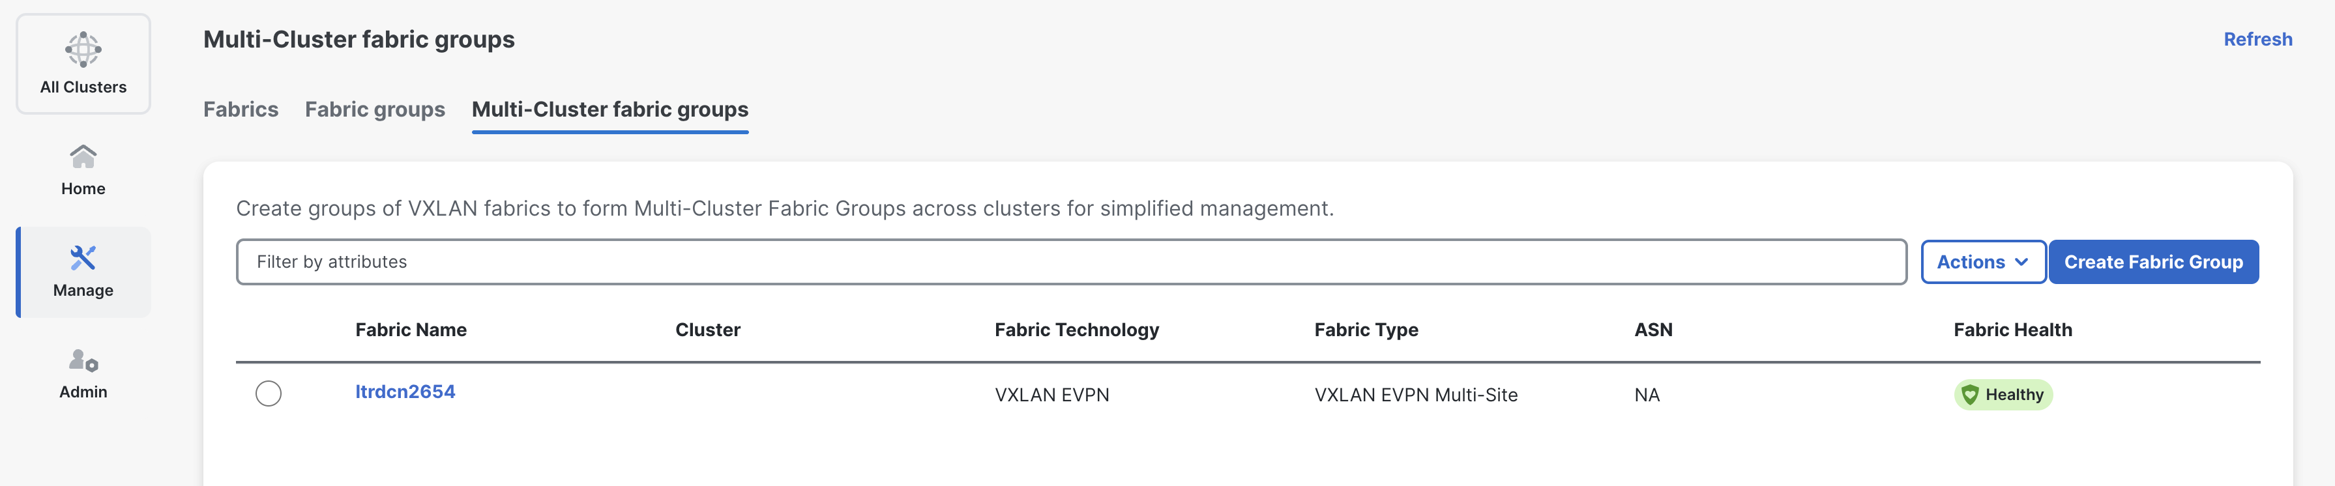Switch to the Fabric groups tab

[x=375, y=109]
